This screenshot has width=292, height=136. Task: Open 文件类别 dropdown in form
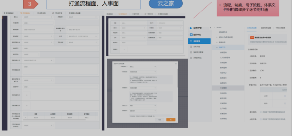83,42
